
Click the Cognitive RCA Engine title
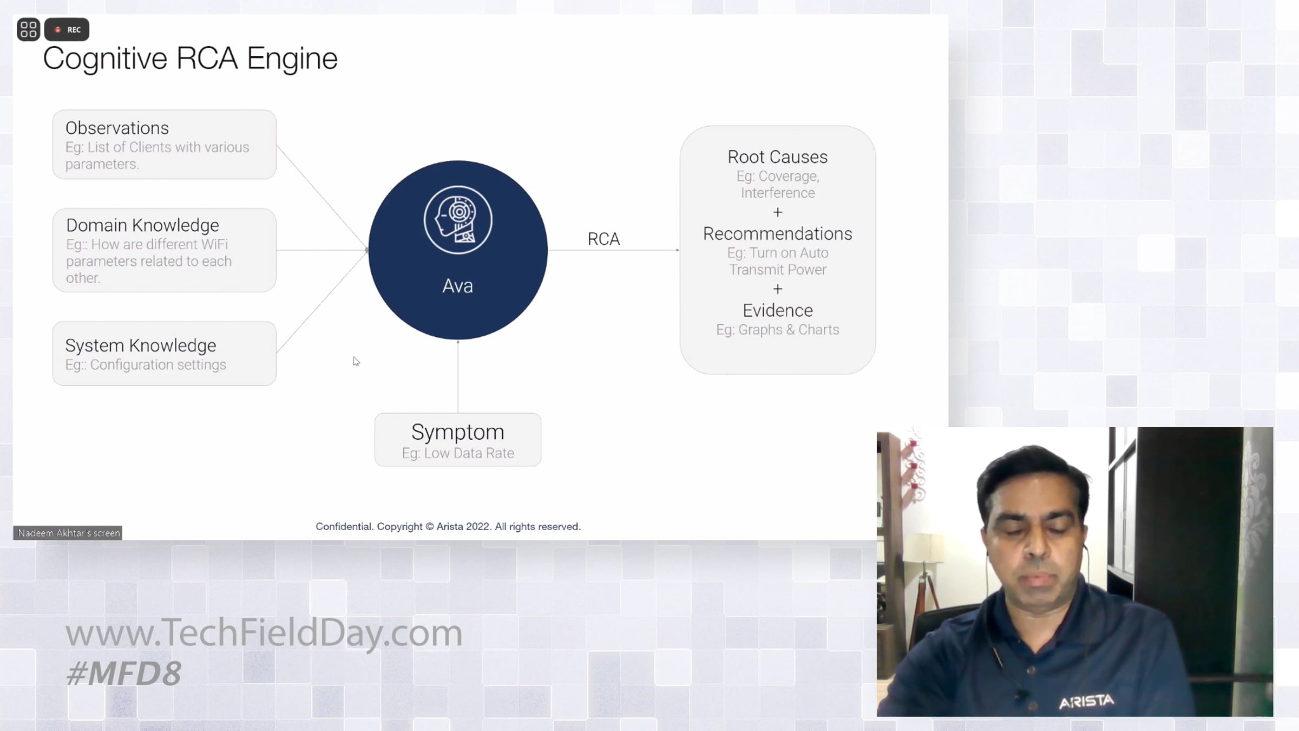[190, 58]
